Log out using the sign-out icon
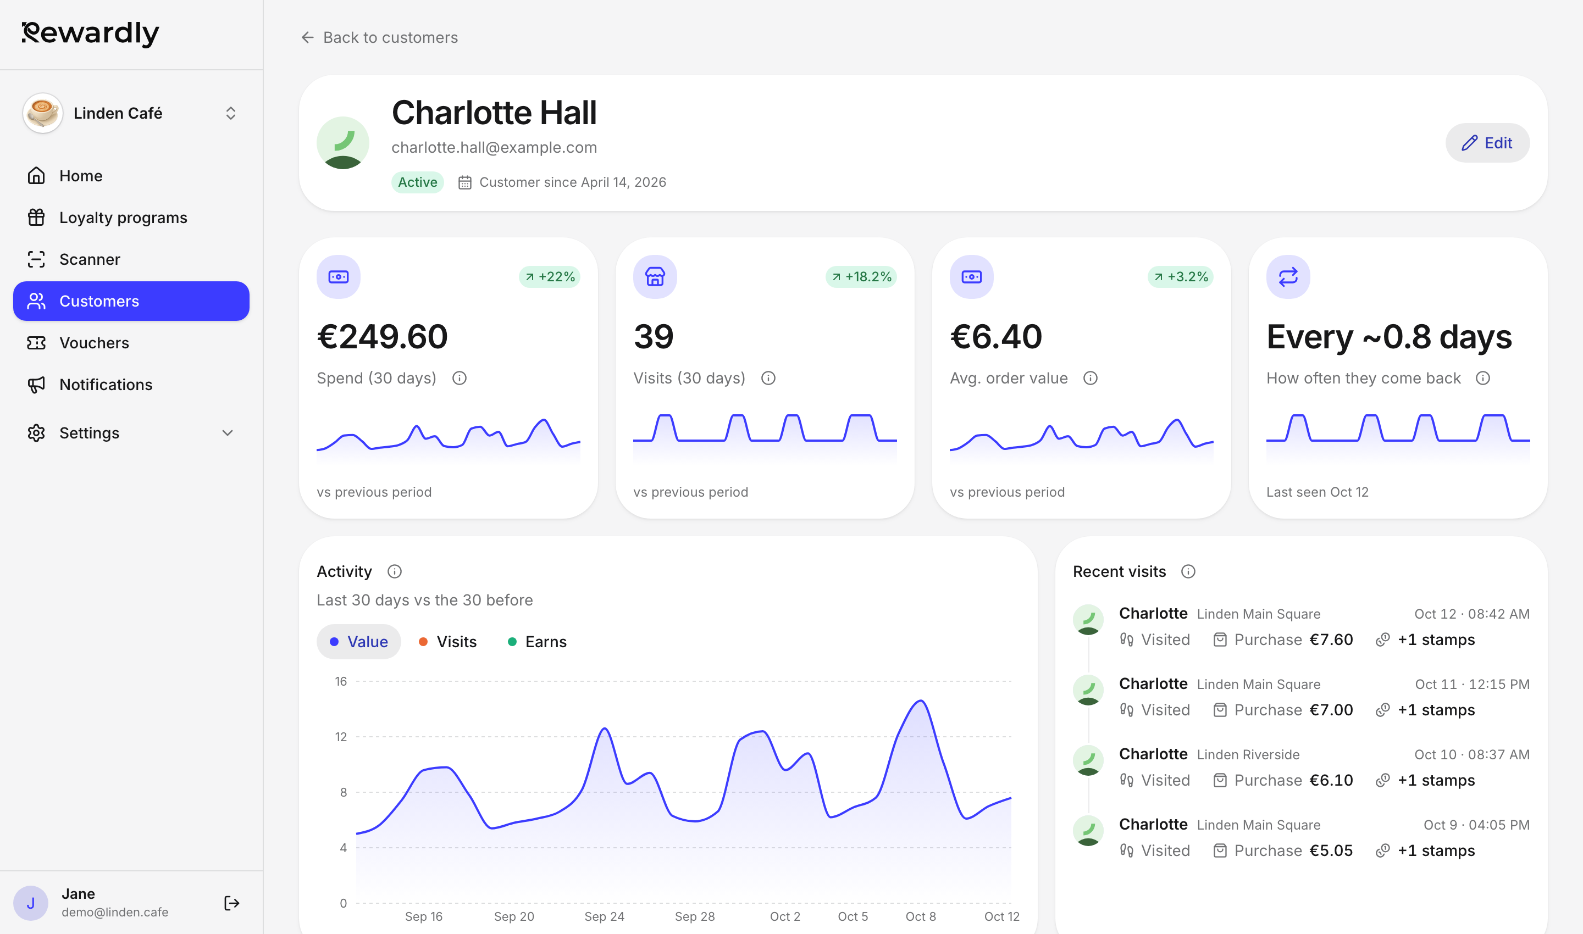Viewport: 1583px width, 934px height. (x=232, y=903)
